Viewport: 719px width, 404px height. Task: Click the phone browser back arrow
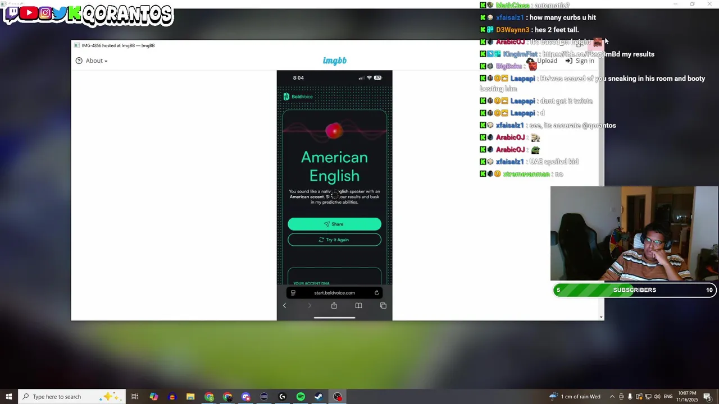click(x=284, y=306)
